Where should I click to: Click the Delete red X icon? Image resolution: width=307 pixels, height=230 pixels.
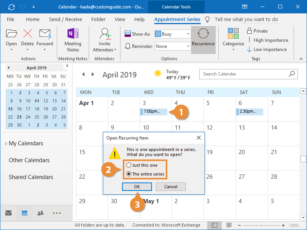[x=28, y=34]
